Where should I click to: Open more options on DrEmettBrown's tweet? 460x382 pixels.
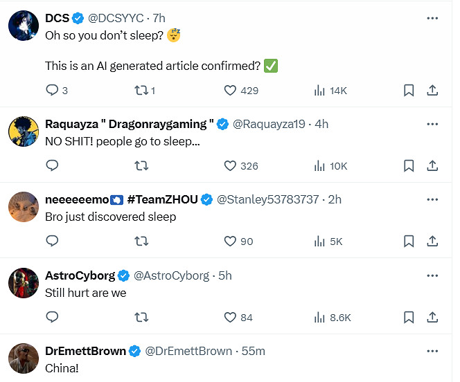(x=432, y=351)
